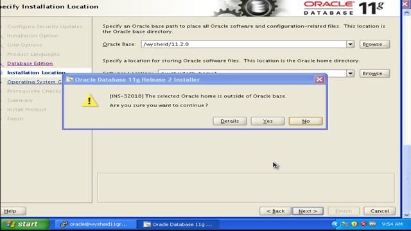Click the Summary step in sidebar
The width and height of the screenshot is (411, 231).
(x=20, y=100)
